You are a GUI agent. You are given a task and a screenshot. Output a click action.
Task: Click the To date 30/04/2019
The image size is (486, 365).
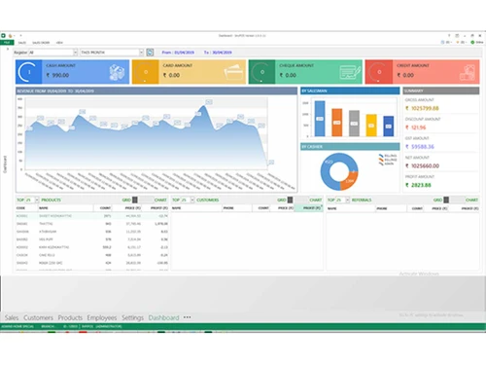coord(222,53)
